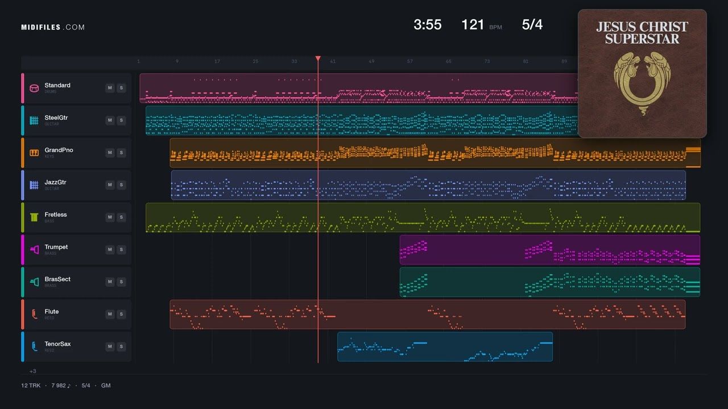The height and width of the screenshot is (409, 728).
Task: Mute the GrandPno track
Action: click(x=110, y=153)
